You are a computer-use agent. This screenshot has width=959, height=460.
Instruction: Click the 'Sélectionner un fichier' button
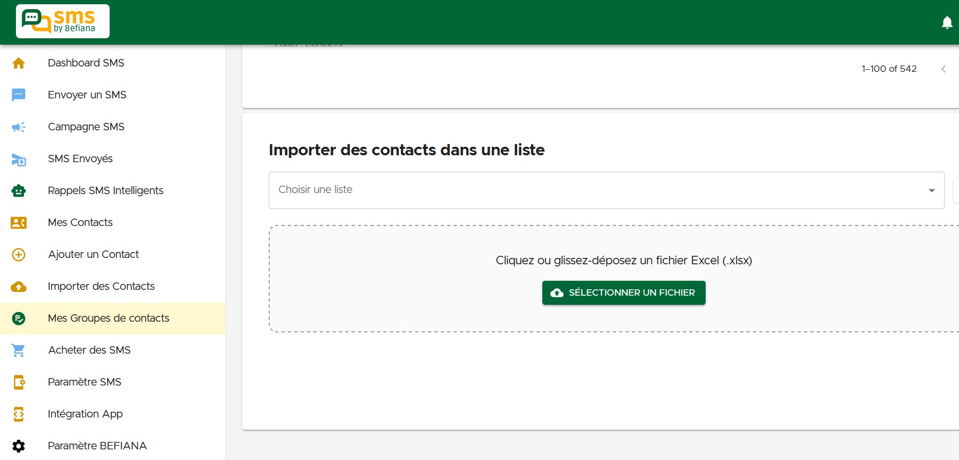tap(623, 292)
